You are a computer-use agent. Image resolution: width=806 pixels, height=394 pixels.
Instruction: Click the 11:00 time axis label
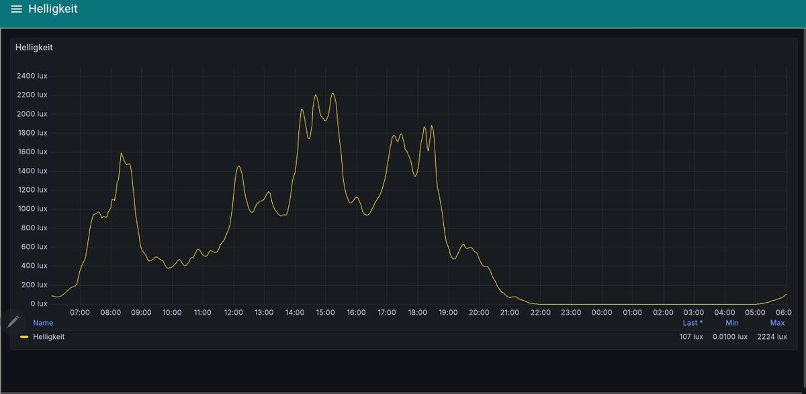pyautogui.click(x=203, y=313)
